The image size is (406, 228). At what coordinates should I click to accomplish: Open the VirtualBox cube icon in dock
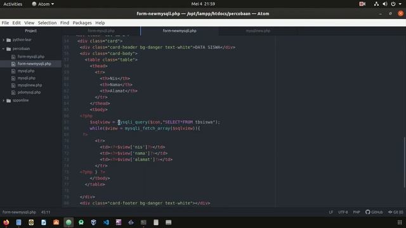tap(93, 222)
